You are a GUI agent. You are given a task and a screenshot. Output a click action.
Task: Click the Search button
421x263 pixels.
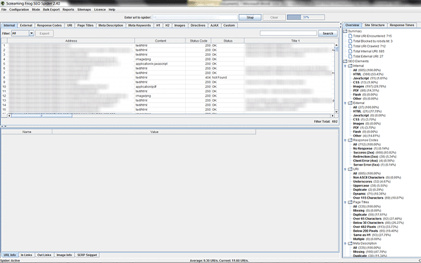(327, 34)
